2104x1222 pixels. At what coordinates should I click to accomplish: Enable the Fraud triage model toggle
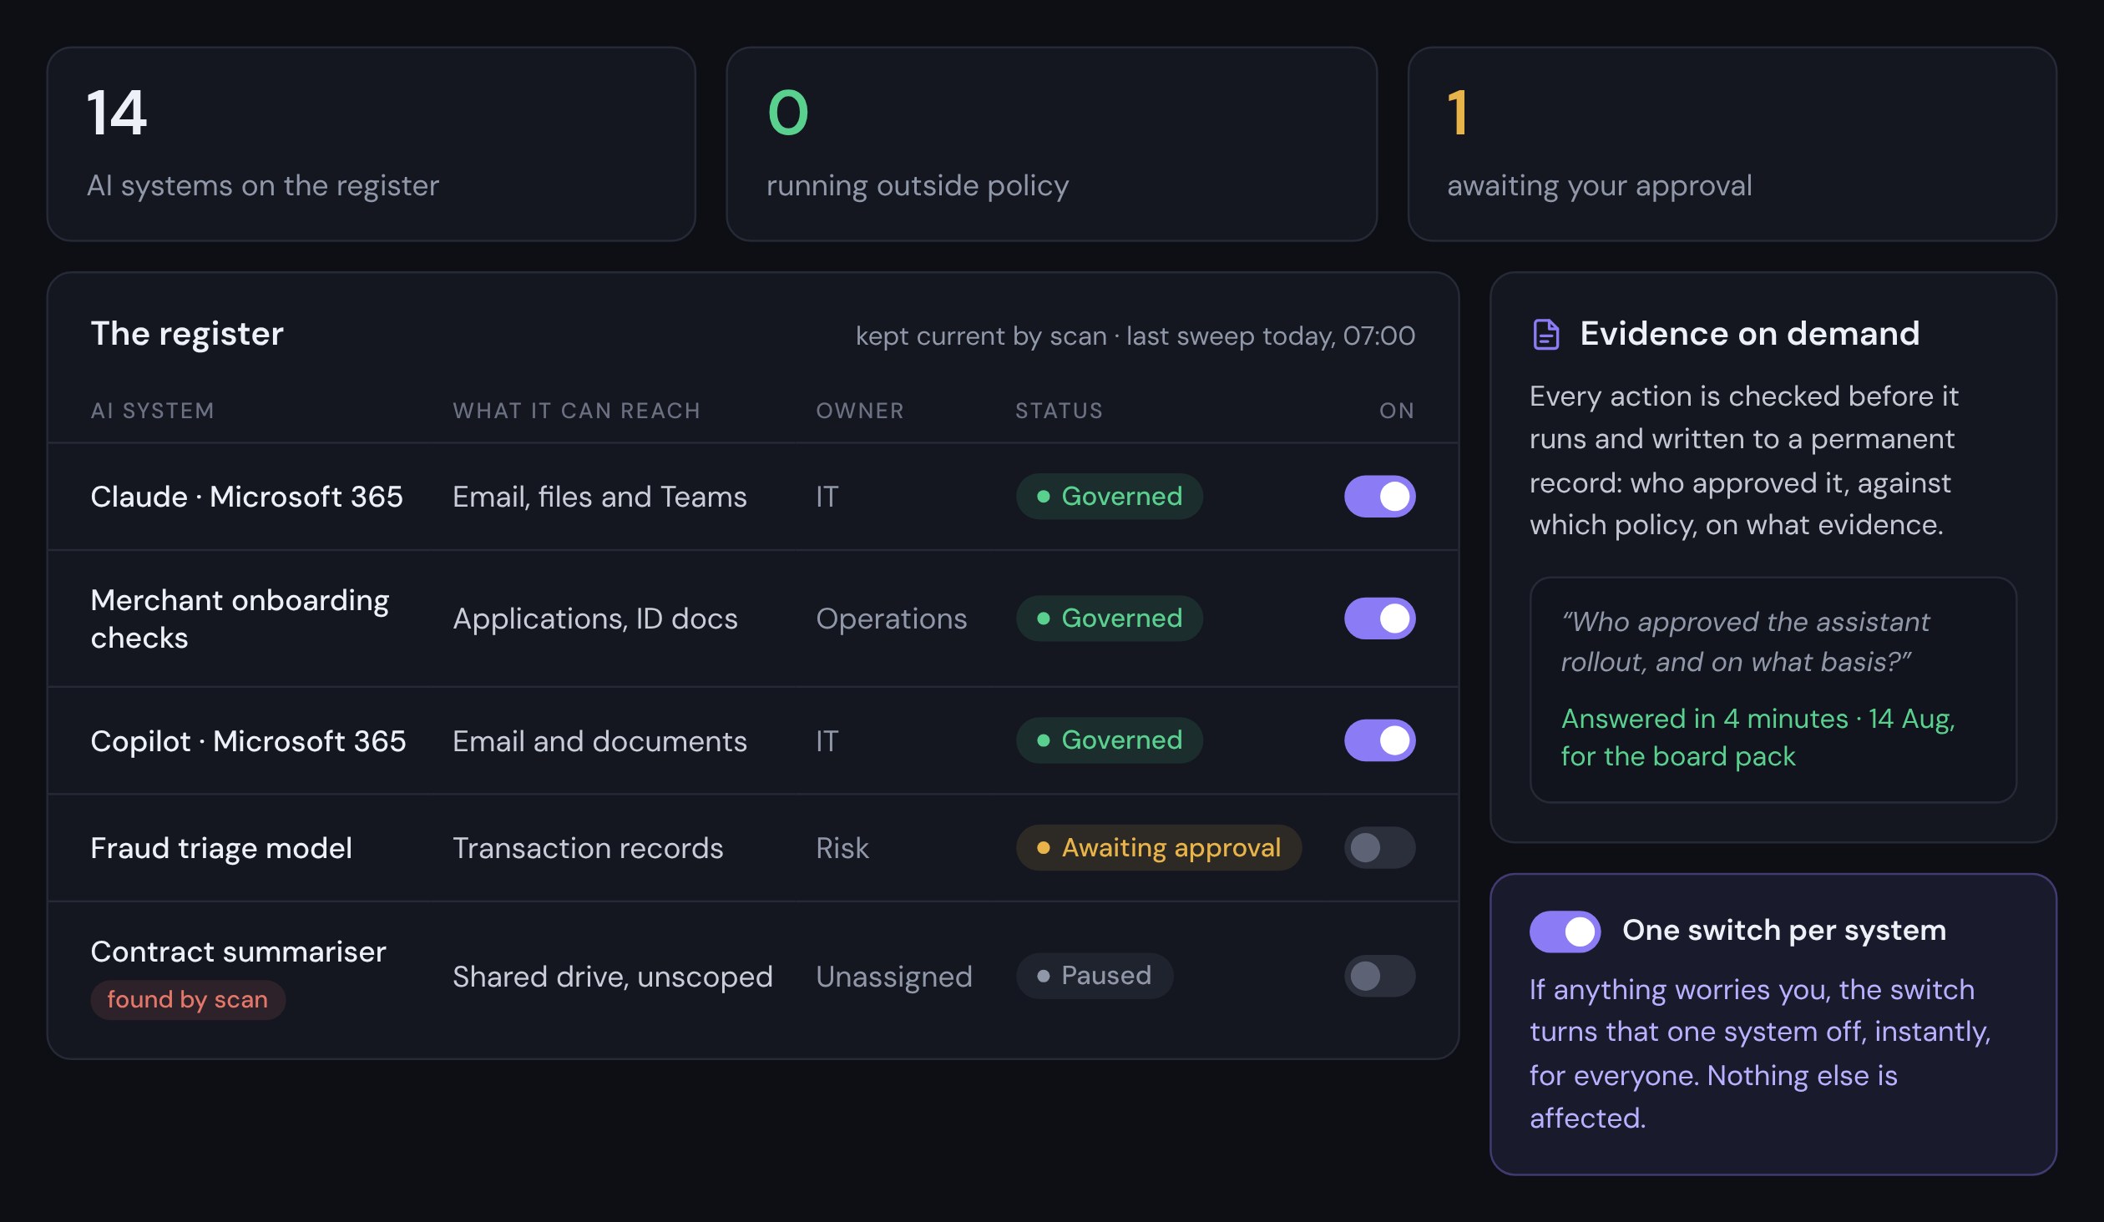tap(1379, 848)
